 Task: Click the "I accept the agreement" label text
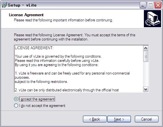click(x=37, y=99)
